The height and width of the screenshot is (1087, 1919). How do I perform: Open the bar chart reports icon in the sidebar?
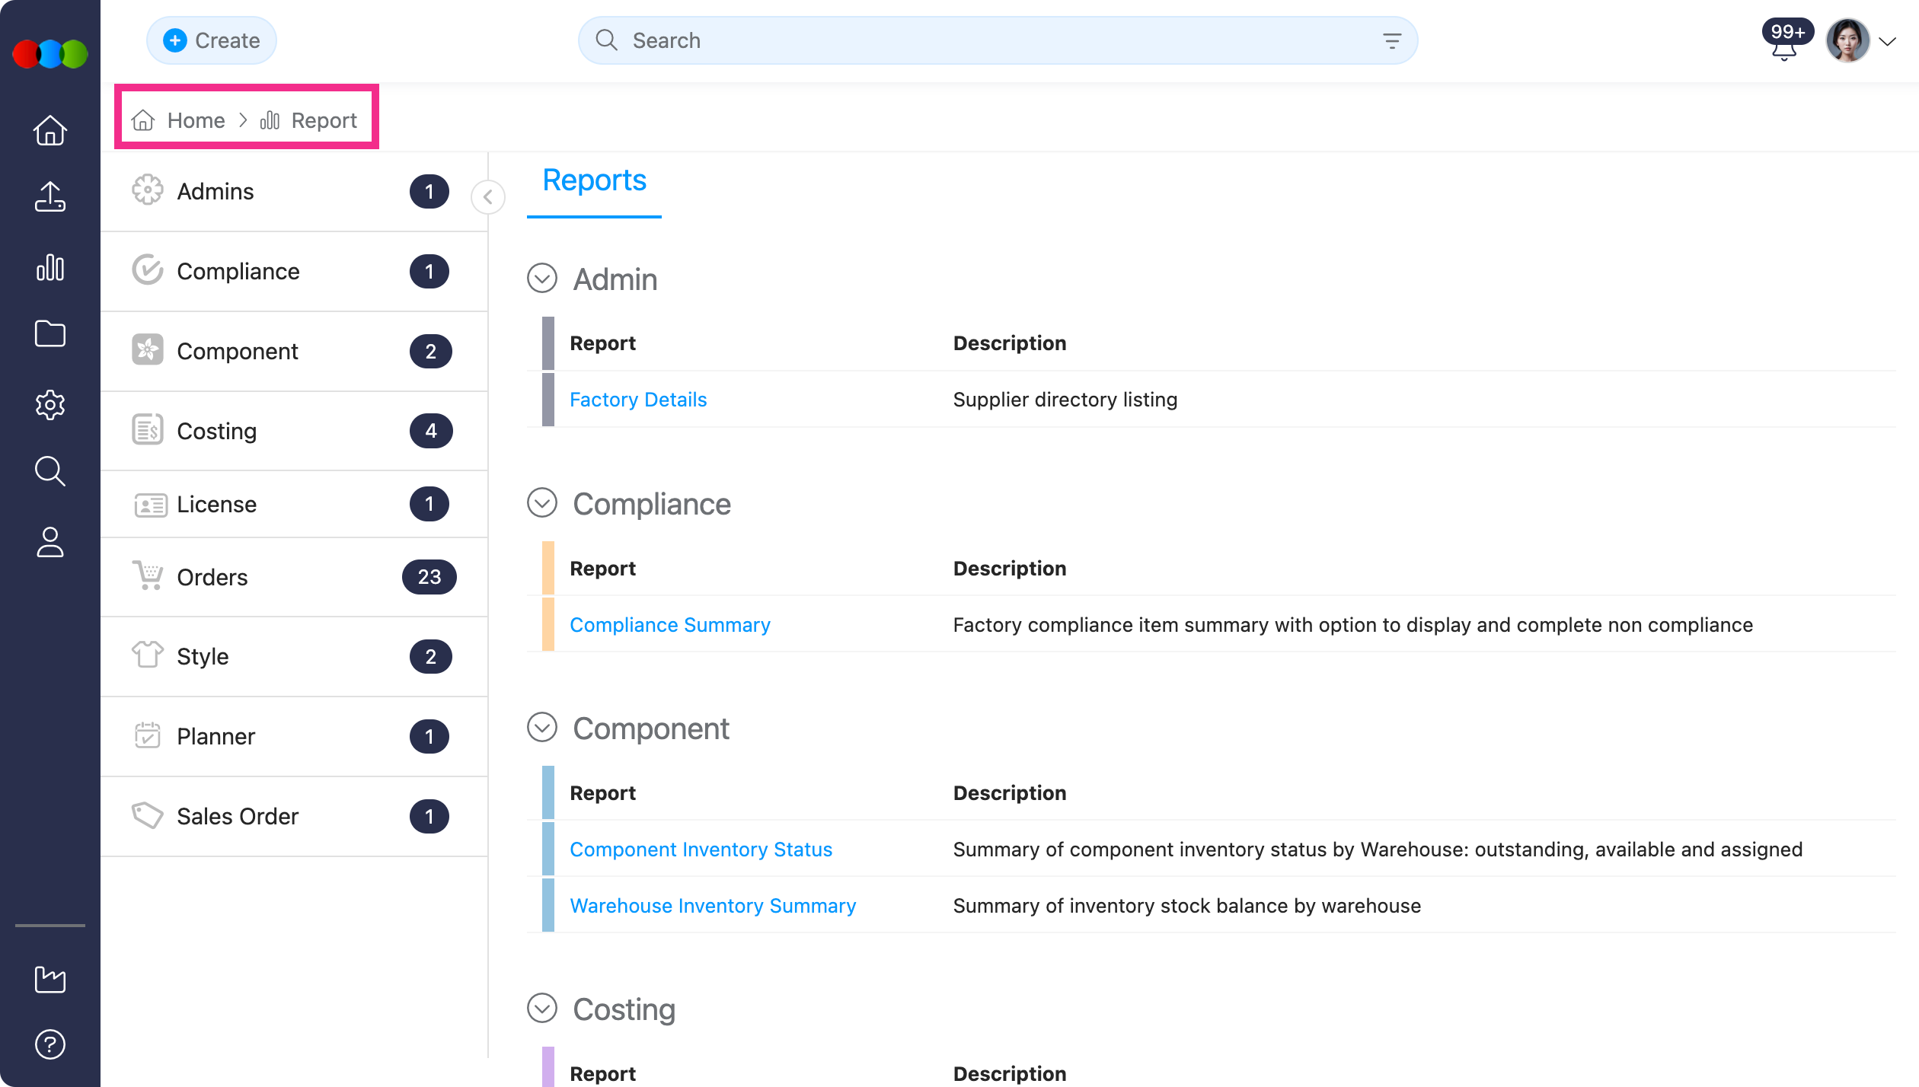coord(50,267)
